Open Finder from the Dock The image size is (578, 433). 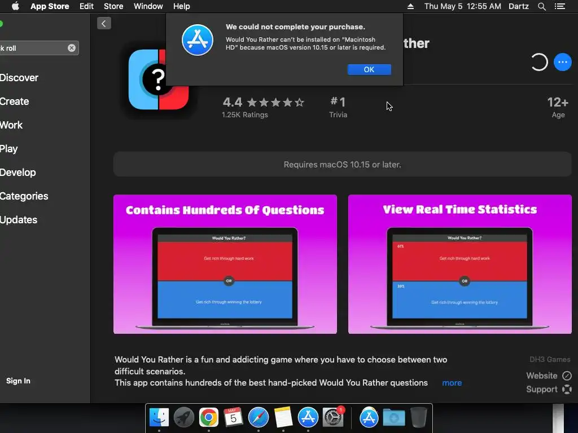[159, 418]
